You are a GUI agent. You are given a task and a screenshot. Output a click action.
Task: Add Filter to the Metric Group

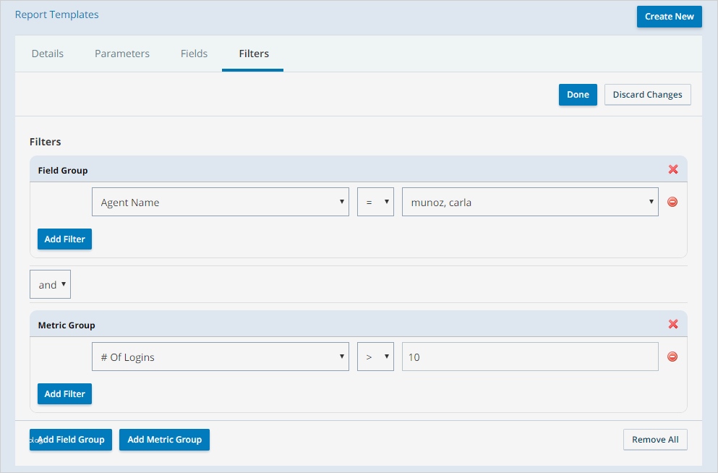64,394
